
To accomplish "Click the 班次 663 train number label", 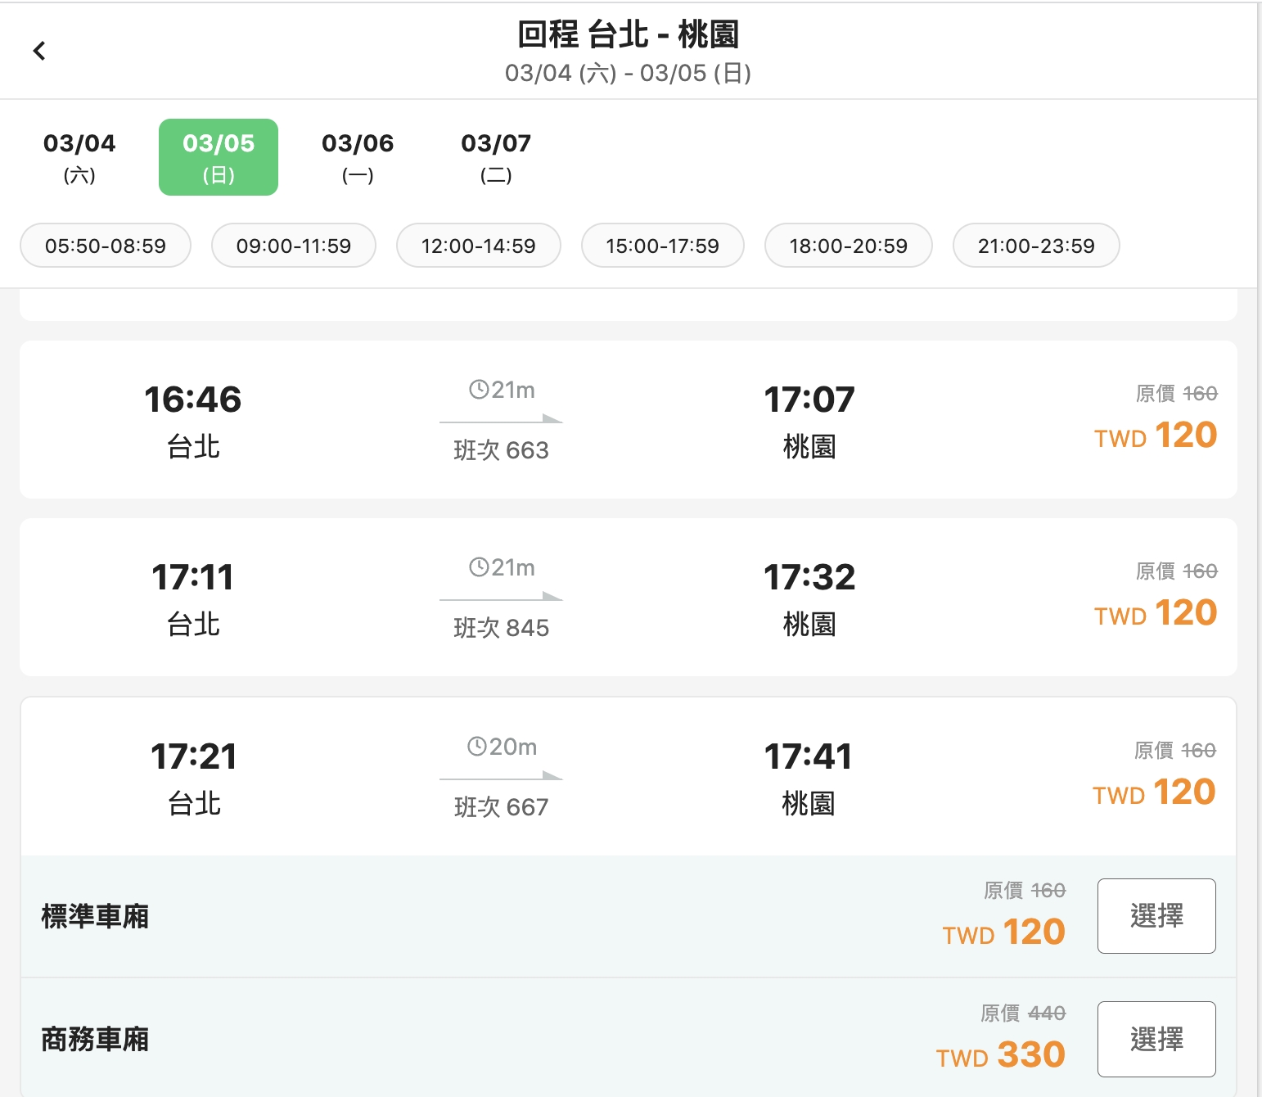I will click(x=502, y=450).
